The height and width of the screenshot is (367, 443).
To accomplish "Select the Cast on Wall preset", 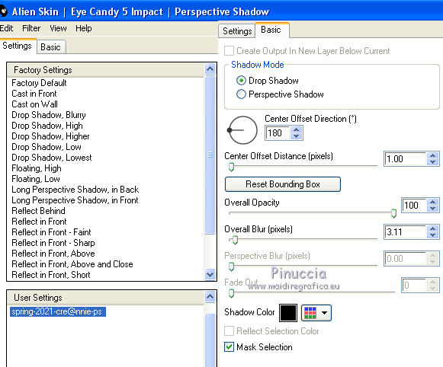I will 35,104.
